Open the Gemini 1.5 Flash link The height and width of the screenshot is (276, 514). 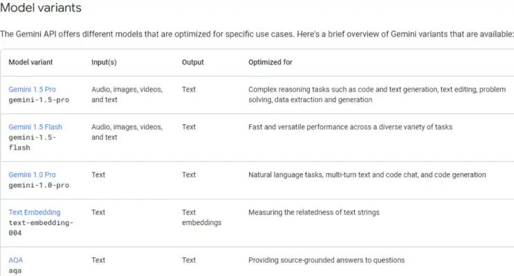35,127
